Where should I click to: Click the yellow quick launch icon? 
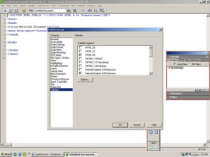click(x=25, y=154)
